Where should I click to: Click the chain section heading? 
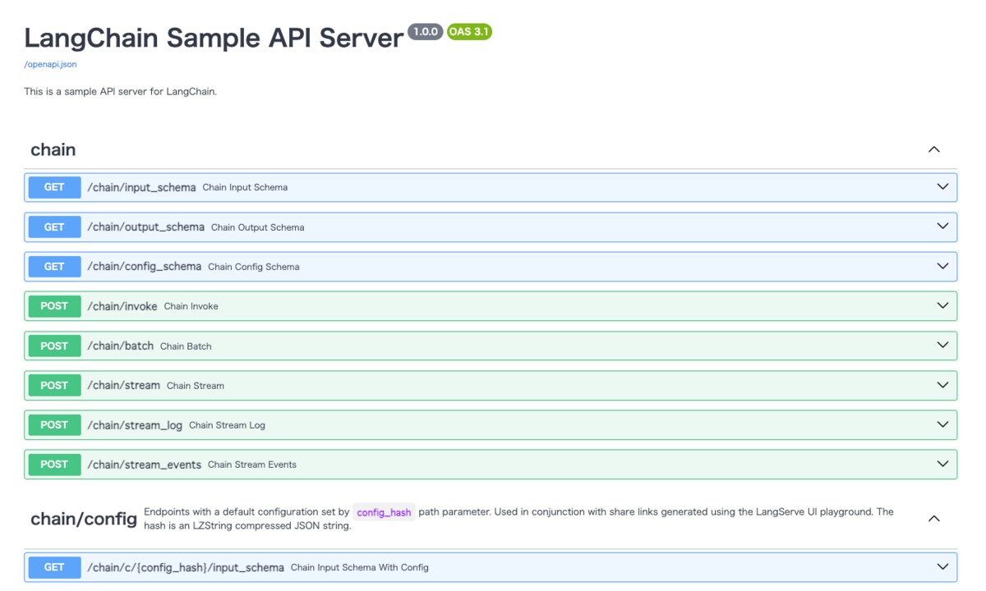coord(53,149)
